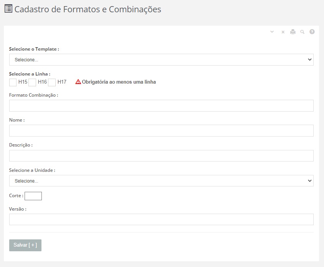Click the Salvar [ + ] button
This screenshot has width=324, height=267.
point(25,245)
